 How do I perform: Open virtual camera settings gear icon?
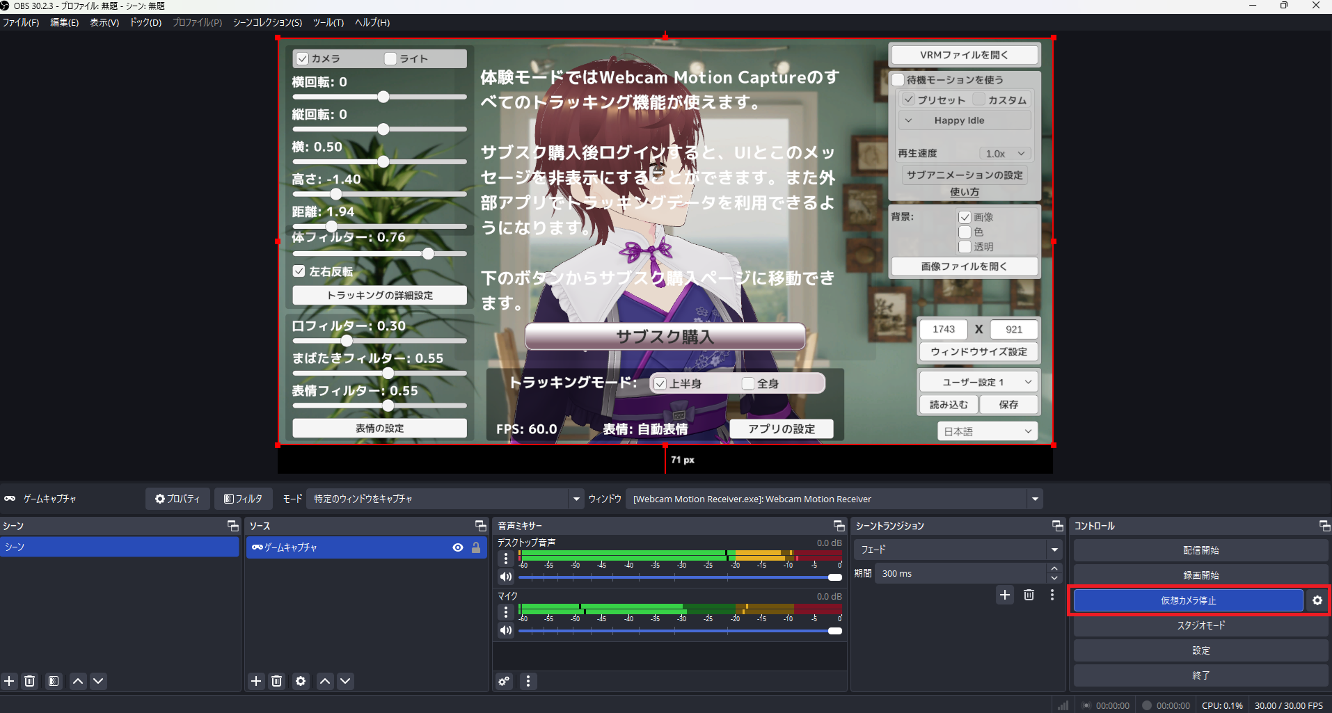(1317, 600)
